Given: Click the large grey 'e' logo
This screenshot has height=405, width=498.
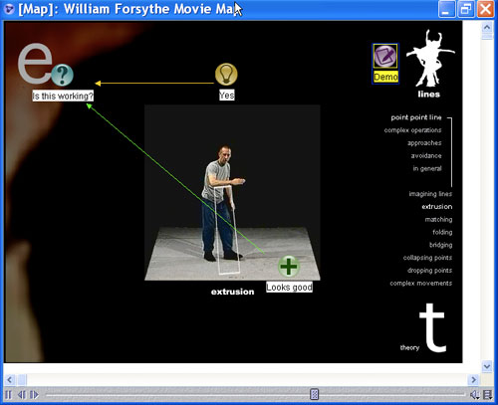Looking at the screenshot, I should pos(35,63).
